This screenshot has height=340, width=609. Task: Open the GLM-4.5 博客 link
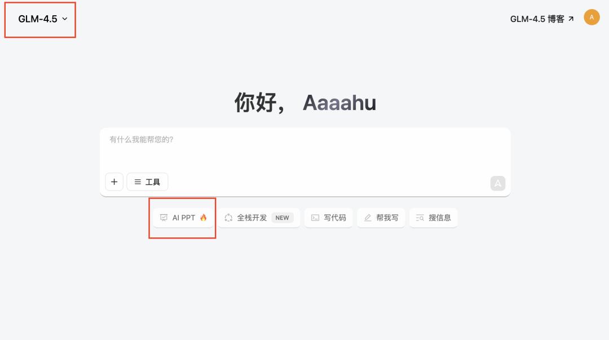pos(537,19)
